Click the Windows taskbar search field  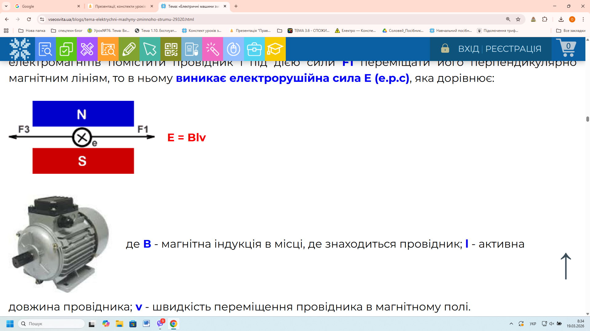[52, 324]
